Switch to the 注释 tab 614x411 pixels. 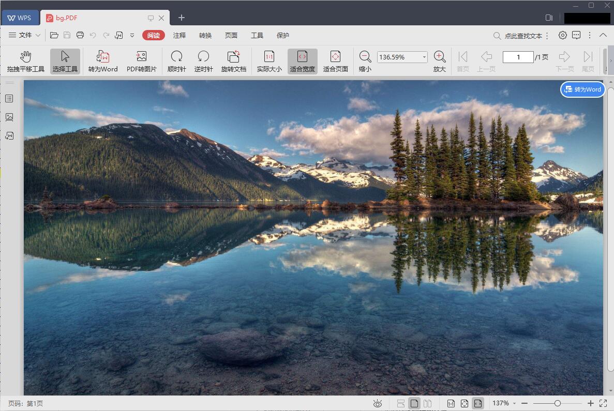pyautogui.click(x=179, y=35)
